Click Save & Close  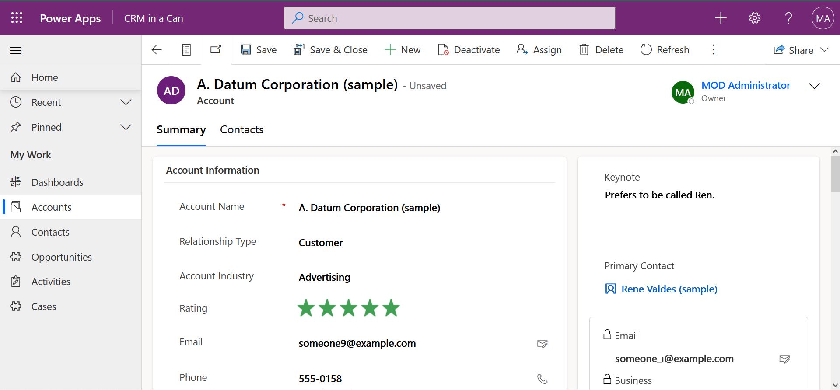coord(330,50)
